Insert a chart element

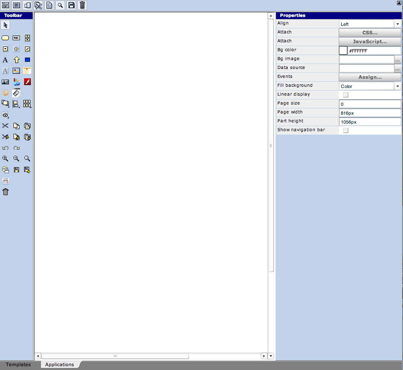pyautogui.click(x=16, y=82)
